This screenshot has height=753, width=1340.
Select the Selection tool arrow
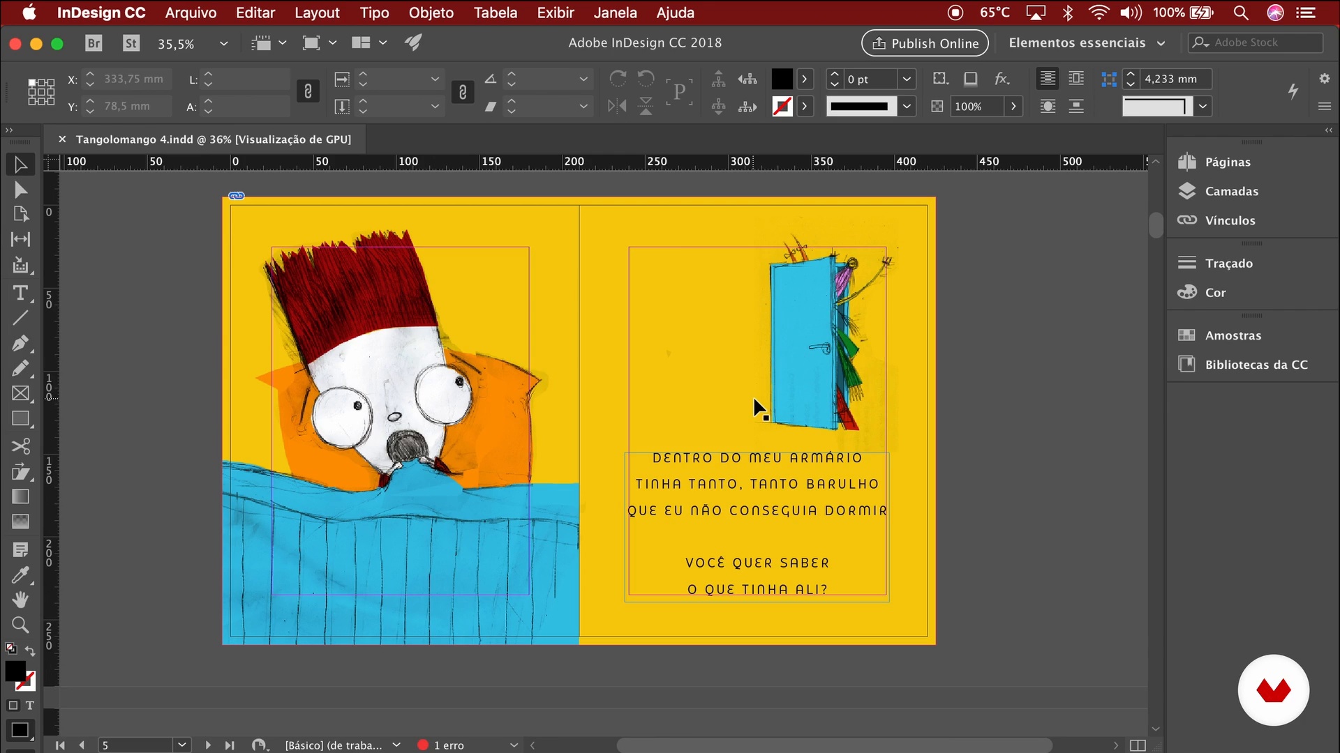pyautogui.click(x=20, y=165)
